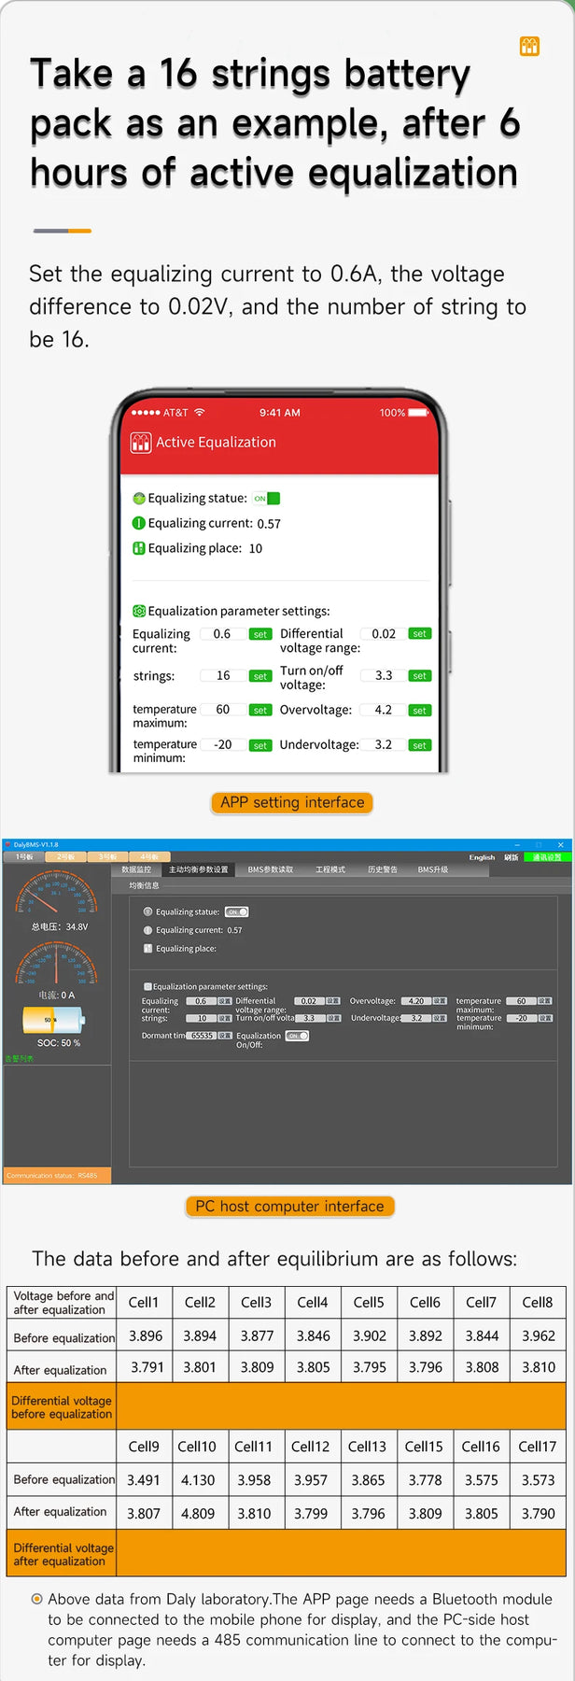
Task: Open the BMS参数读取 tab
Action: pos(270,869)
